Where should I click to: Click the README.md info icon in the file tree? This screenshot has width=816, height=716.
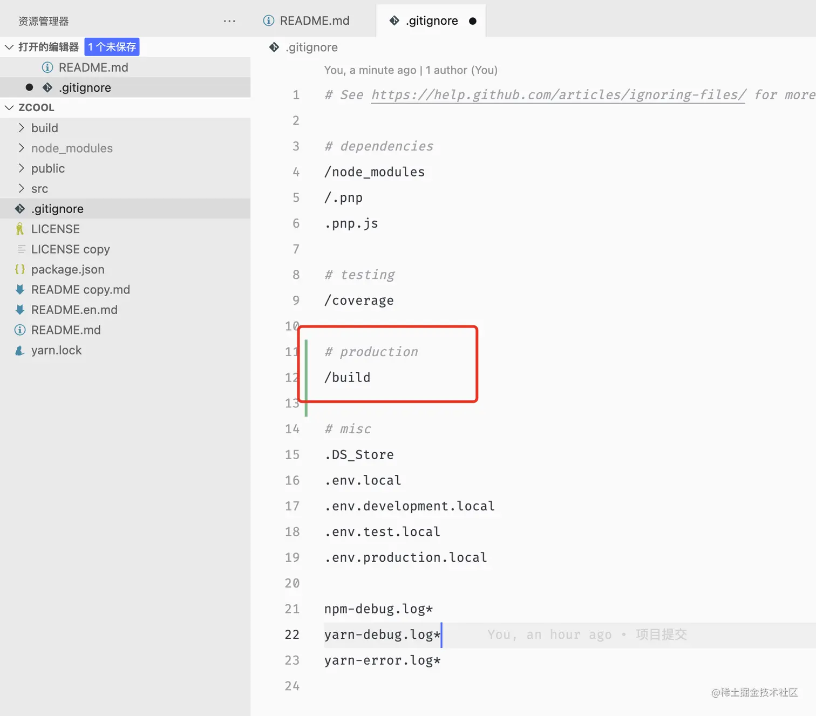[x=20, y=330]
